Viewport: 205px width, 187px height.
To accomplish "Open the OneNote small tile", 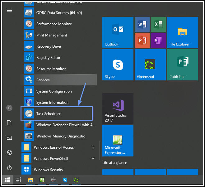I will [158, 40].
